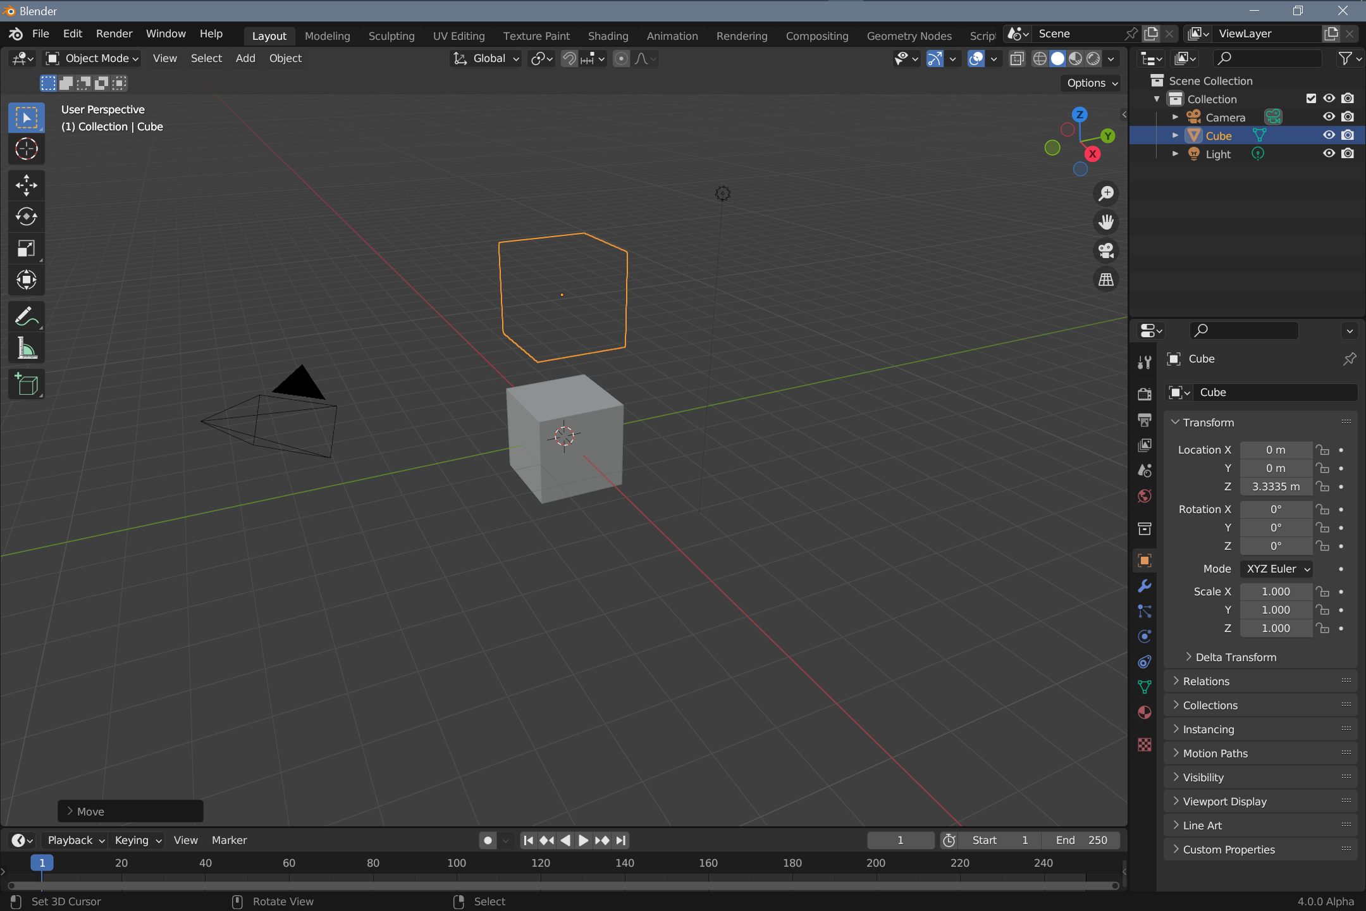
Task: Select Solid viewport shading
Action: click(x=1057, y=59)
